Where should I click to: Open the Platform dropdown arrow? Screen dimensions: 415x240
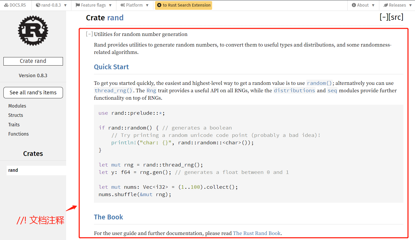tap(147, 5)
